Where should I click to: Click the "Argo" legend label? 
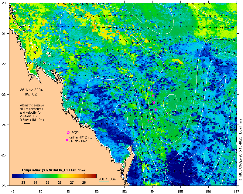75,132
